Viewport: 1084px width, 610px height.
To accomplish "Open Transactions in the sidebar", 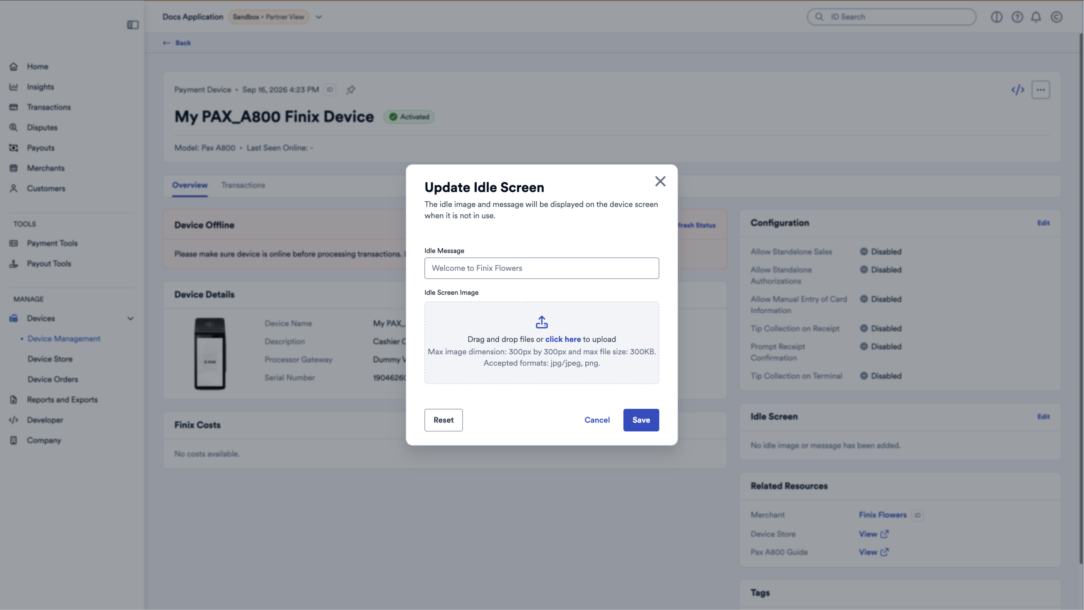I will (49, 107).
